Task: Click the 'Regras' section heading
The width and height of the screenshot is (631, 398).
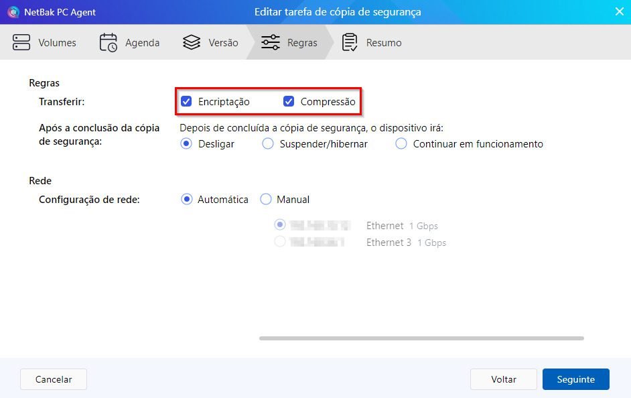Action: [44, 83]
